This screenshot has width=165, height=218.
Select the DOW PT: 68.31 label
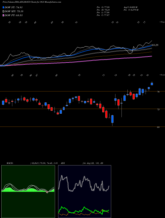[14, 15]
